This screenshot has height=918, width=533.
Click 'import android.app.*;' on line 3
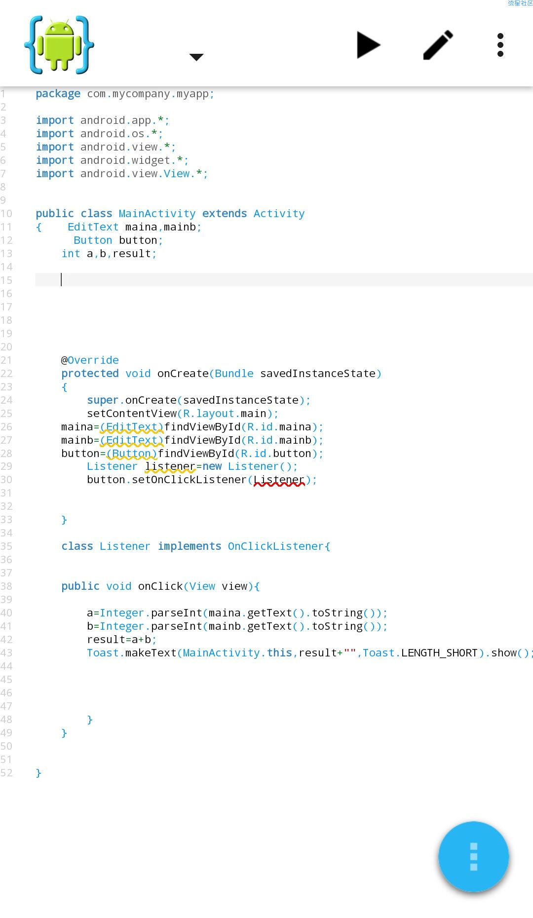coord(103,120)
